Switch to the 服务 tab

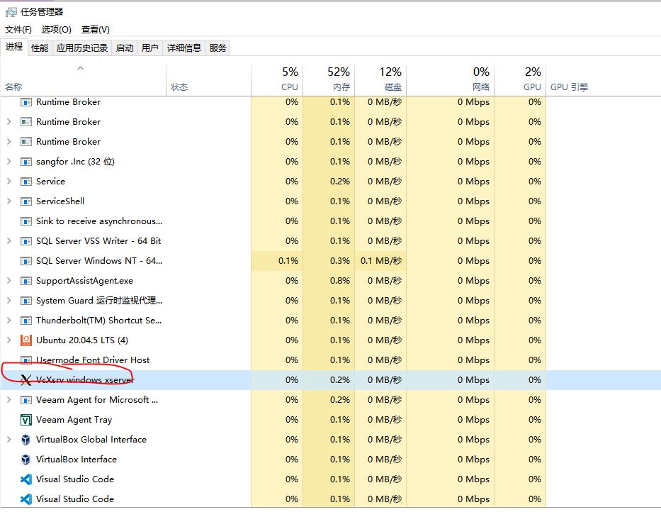coord(218,48)
